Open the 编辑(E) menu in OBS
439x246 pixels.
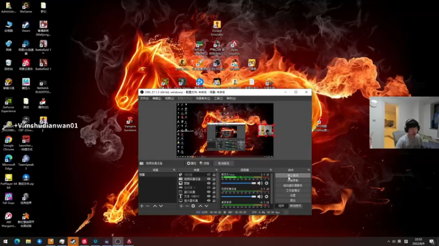point(157,98)
